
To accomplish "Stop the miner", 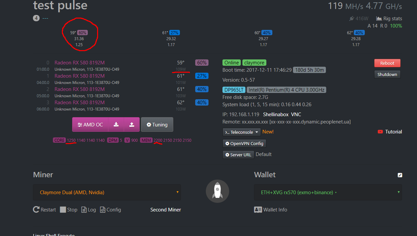I will 69,210.
